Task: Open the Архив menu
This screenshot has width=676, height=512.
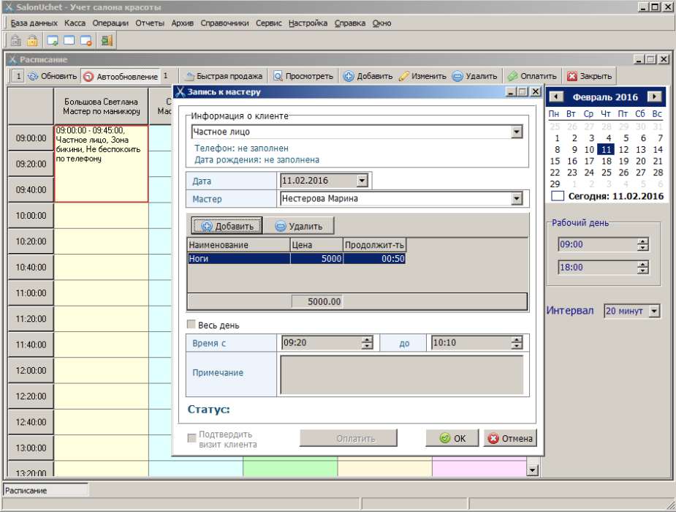Action: pyautogui.click(x=183, y=23)
